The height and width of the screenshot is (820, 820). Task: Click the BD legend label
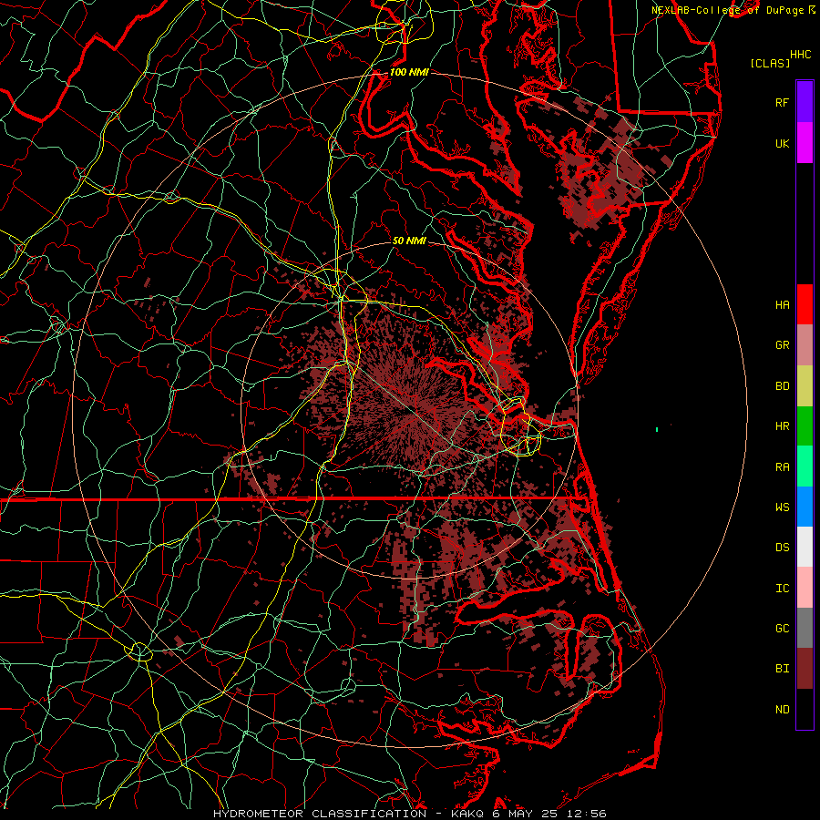click(783, 386)
